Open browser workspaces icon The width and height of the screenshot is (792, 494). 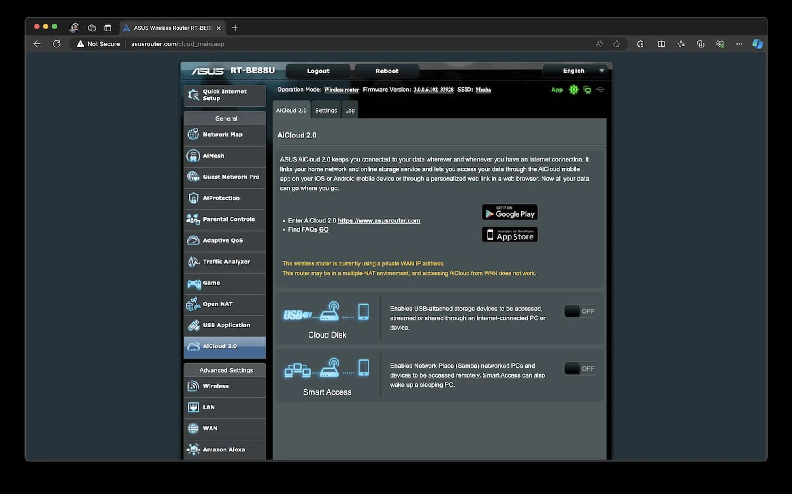coord(92,28)
